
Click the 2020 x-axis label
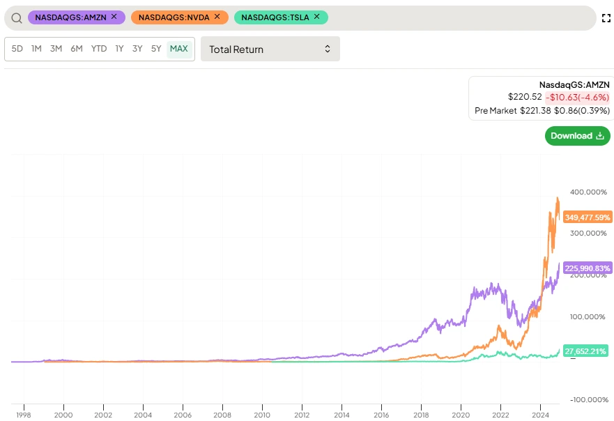461,415
